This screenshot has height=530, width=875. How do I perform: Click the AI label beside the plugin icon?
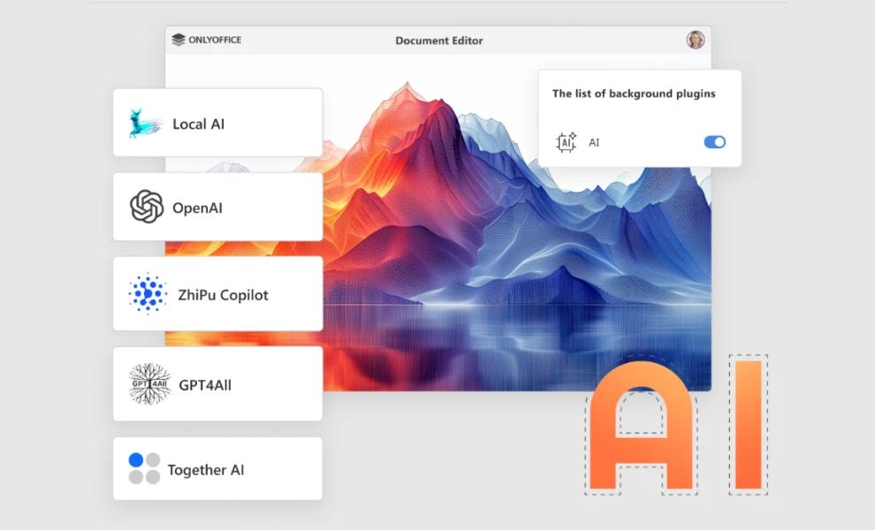click(594, 143)
